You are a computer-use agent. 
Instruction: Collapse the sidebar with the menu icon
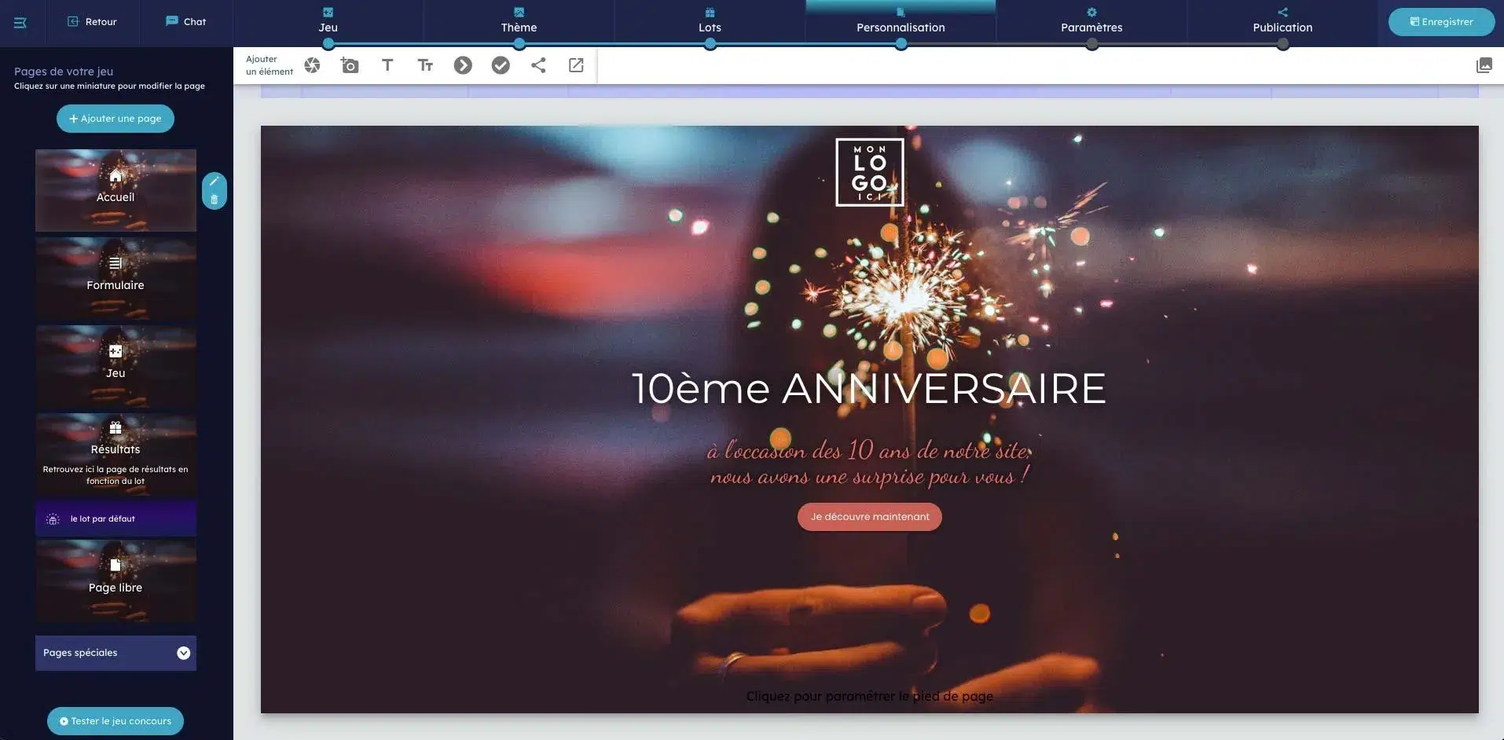[x=20, y=22]
